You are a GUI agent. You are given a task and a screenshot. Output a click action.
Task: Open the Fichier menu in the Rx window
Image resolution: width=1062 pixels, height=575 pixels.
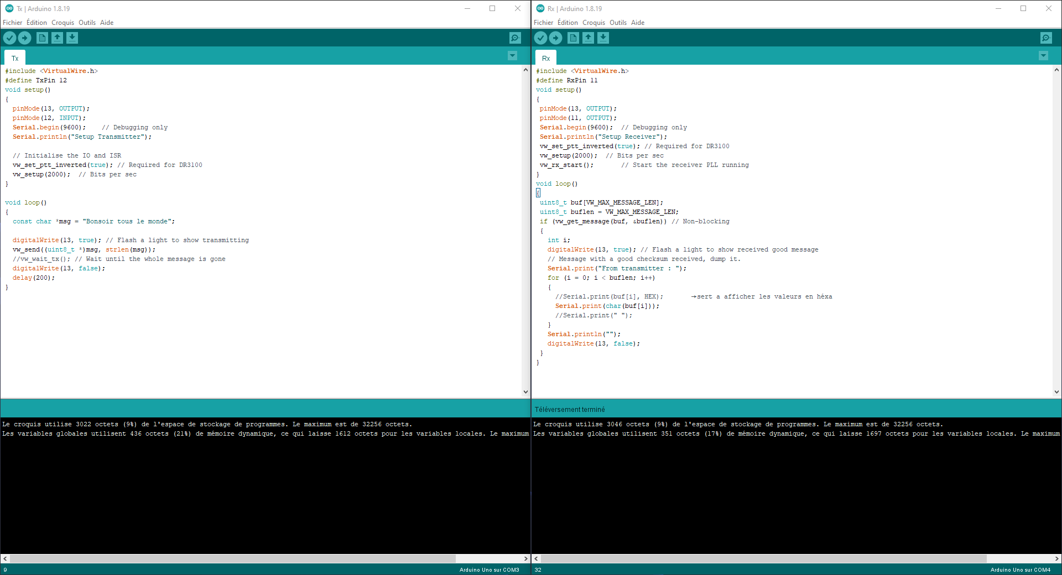point(543,23)
